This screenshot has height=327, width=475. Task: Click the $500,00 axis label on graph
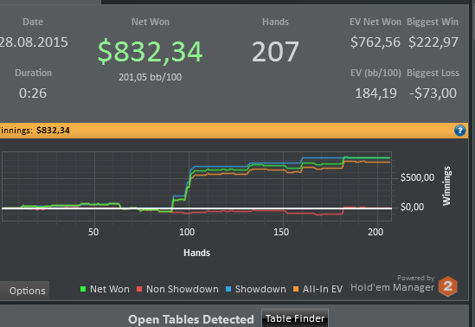417,177
